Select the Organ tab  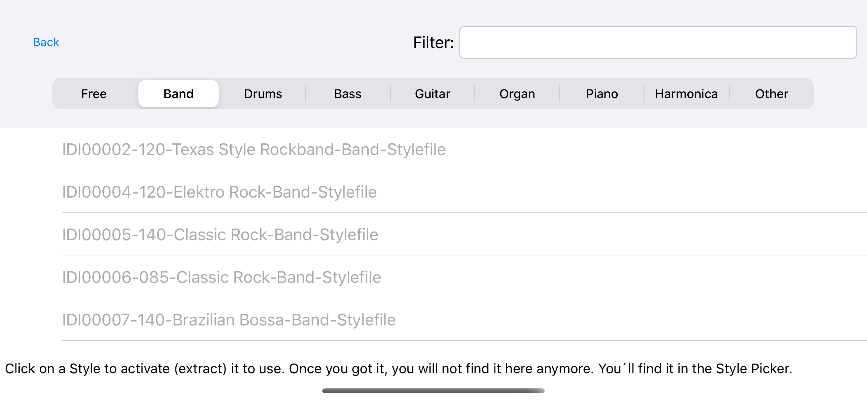[517, 94]
